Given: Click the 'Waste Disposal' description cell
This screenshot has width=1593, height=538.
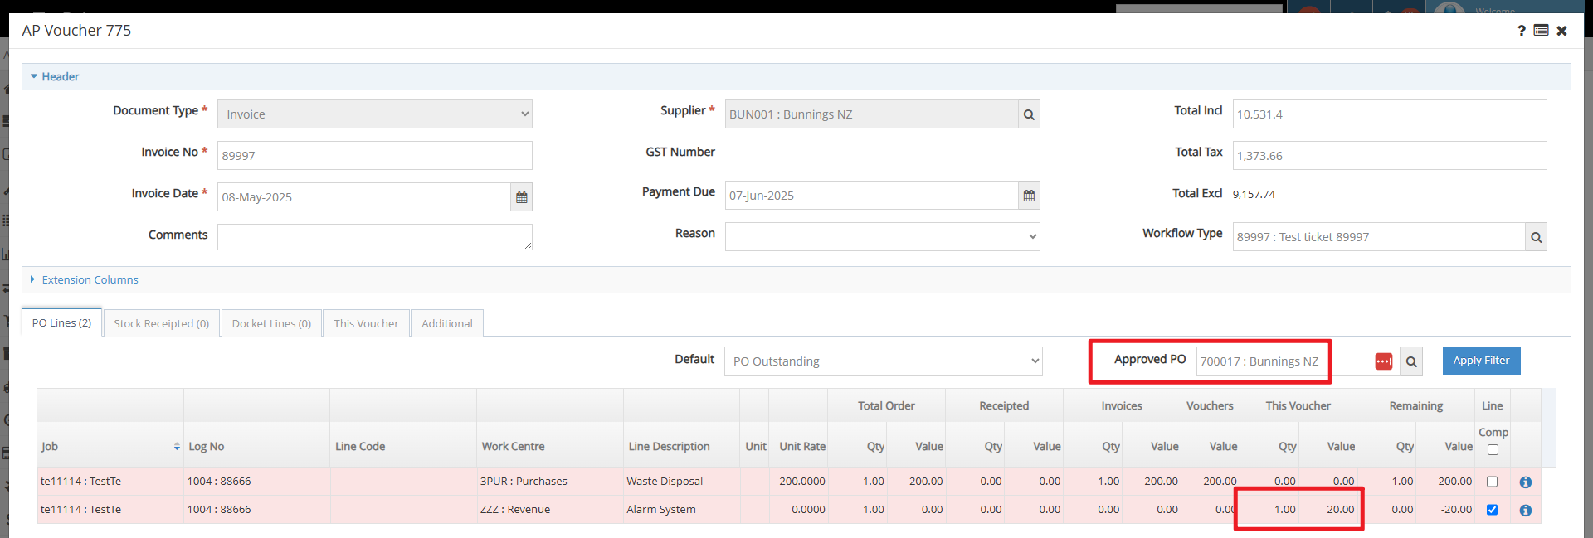Looking at the screenshot, I should [681, 482].
